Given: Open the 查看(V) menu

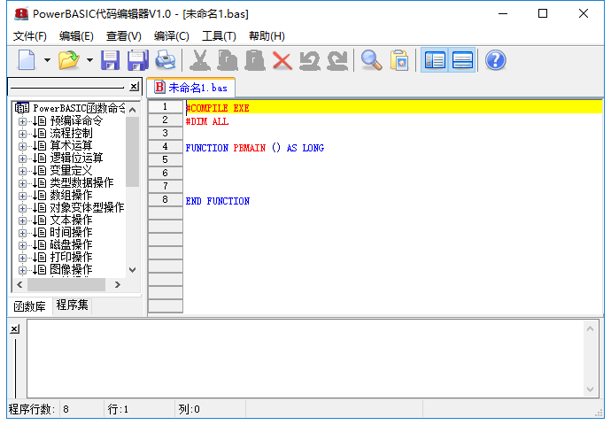Looking at the screenshot, I should [x=124, y=36].
